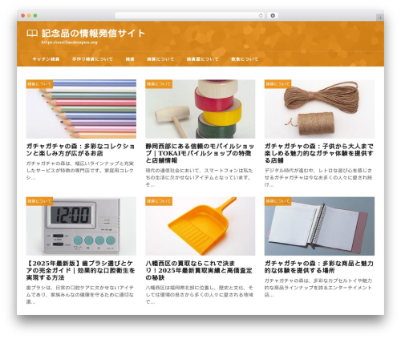Click the excerpt starting デジタル時代が進む中

318,177
